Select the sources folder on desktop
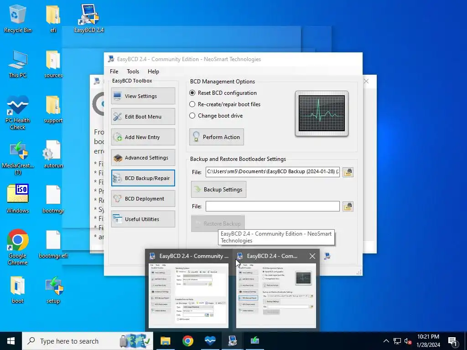The width and height of the screenshot is (467, 350). coord(53,64)
